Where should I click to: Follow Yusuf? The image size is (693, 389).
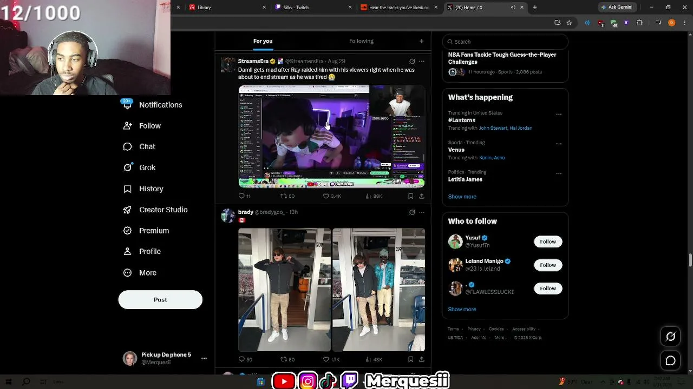coord(548,242)
